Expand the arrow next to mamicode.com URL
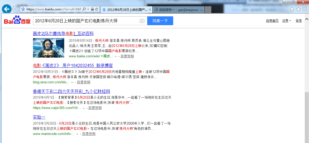Screen dimensions: 309x143 point(77,134)
